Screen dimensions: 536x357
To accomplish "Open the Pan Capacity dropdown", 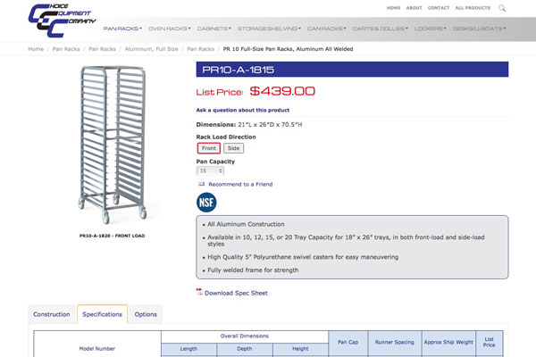I will pos(210,170).
